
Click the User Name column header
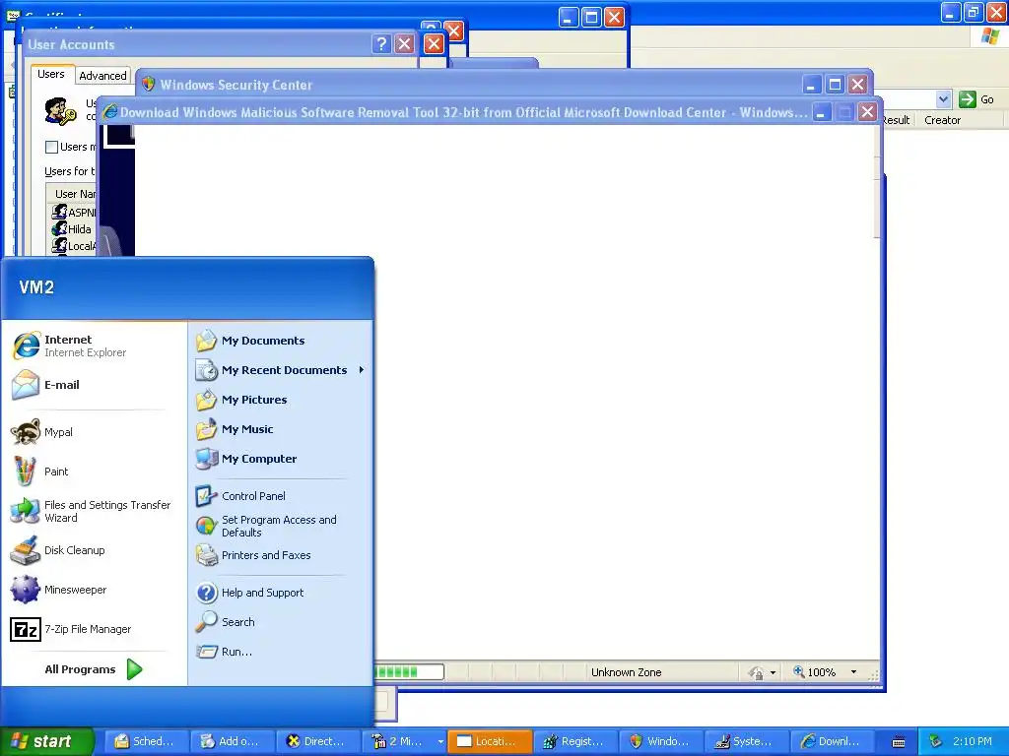point(74,194)
